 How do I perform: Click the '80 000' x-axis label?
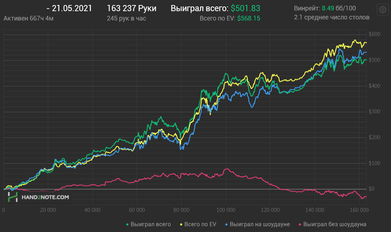coord(182,210)
